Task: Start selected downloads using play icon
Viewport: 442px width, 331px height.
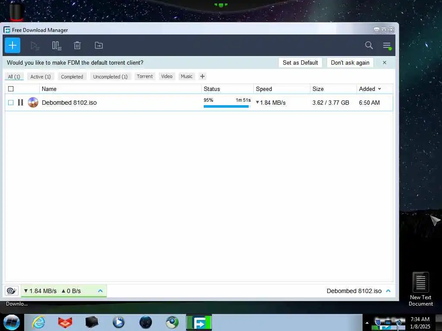Action: point(35,46)
